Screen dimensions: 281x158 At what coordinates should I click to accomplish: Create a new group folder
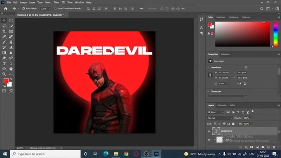click(263, 147)
